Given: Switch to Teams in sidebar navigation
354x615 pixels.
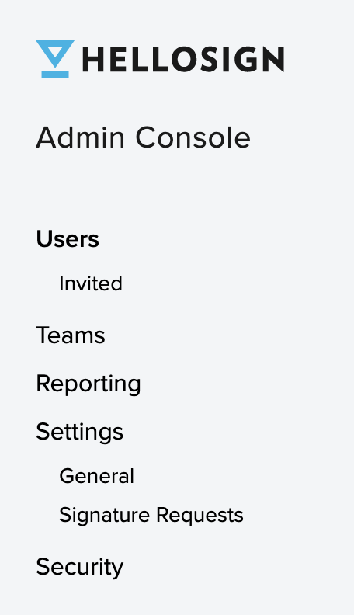Looking at the screenshot, I should point(71,335).
